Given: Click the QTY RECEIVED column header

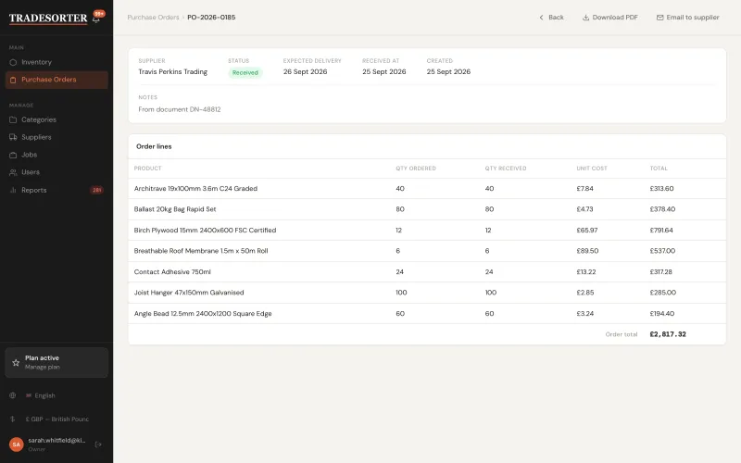Looking at the screenshot, I should 506,169.
